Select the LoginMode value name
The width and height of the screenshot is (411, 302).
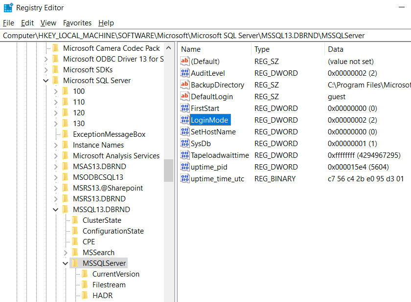(209, 120)
